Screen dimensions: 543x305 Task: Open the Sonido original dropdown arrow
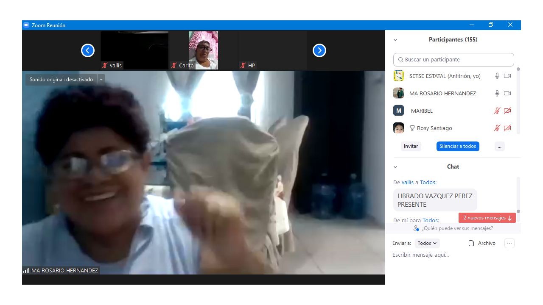tap(101, 80)
